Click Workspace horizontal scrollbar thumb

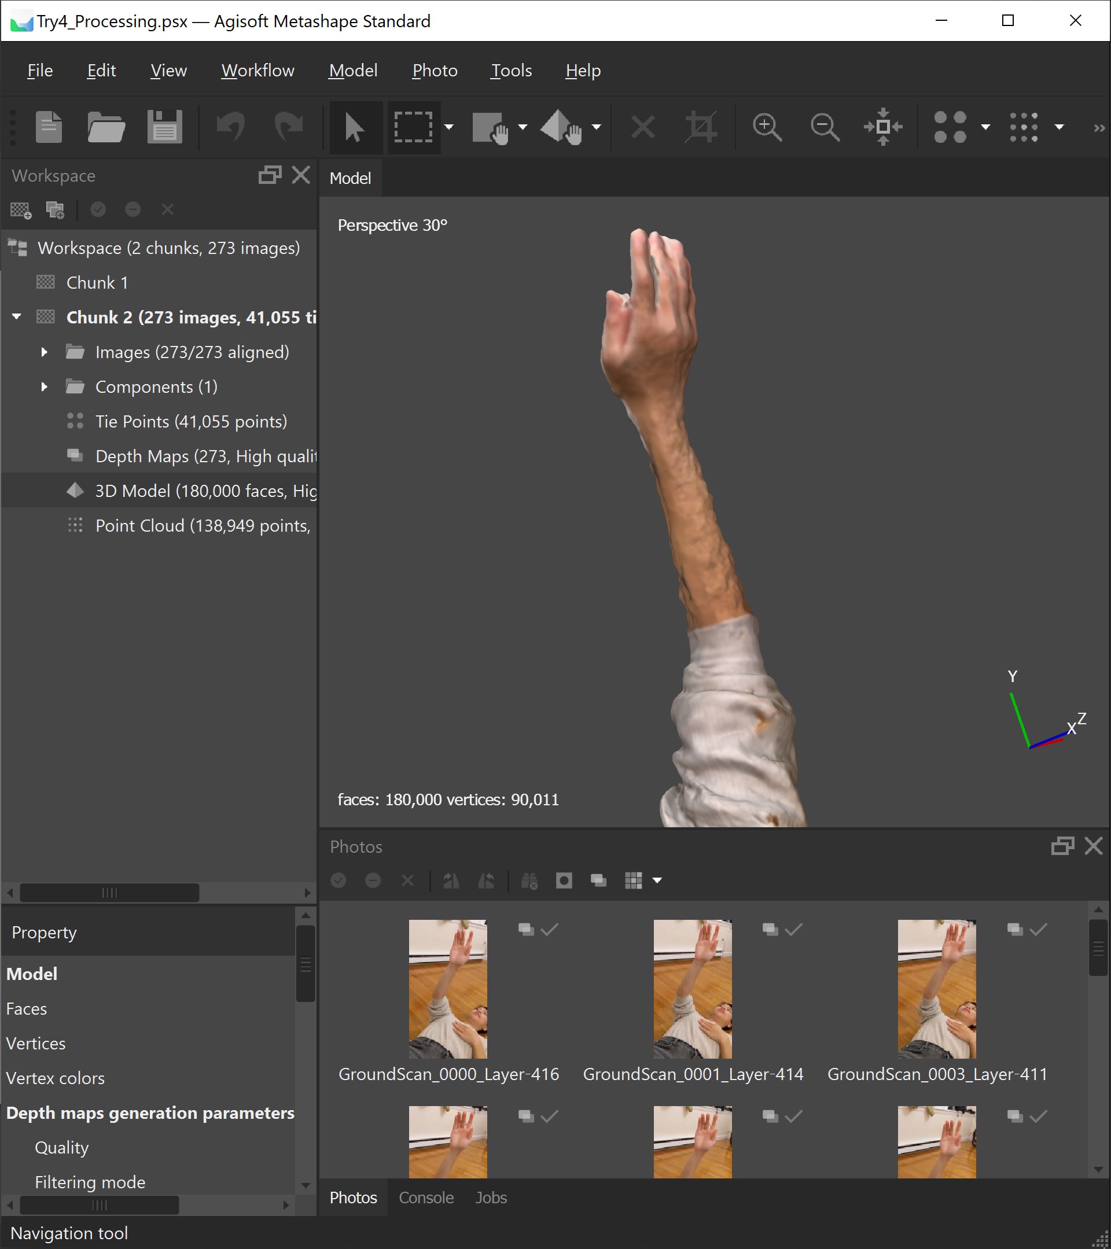coord(110,893)
